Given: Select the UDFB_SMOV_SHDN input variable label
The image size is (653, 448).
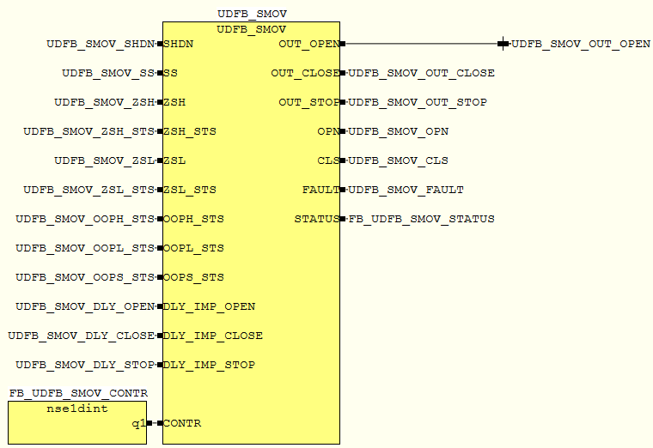Looking at the screenshot, I should (101, 44).
